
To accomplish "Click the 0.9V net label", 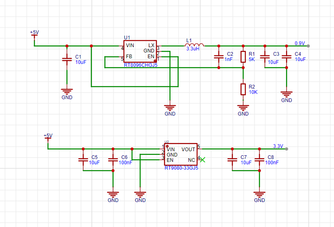I will coord(300,43).
